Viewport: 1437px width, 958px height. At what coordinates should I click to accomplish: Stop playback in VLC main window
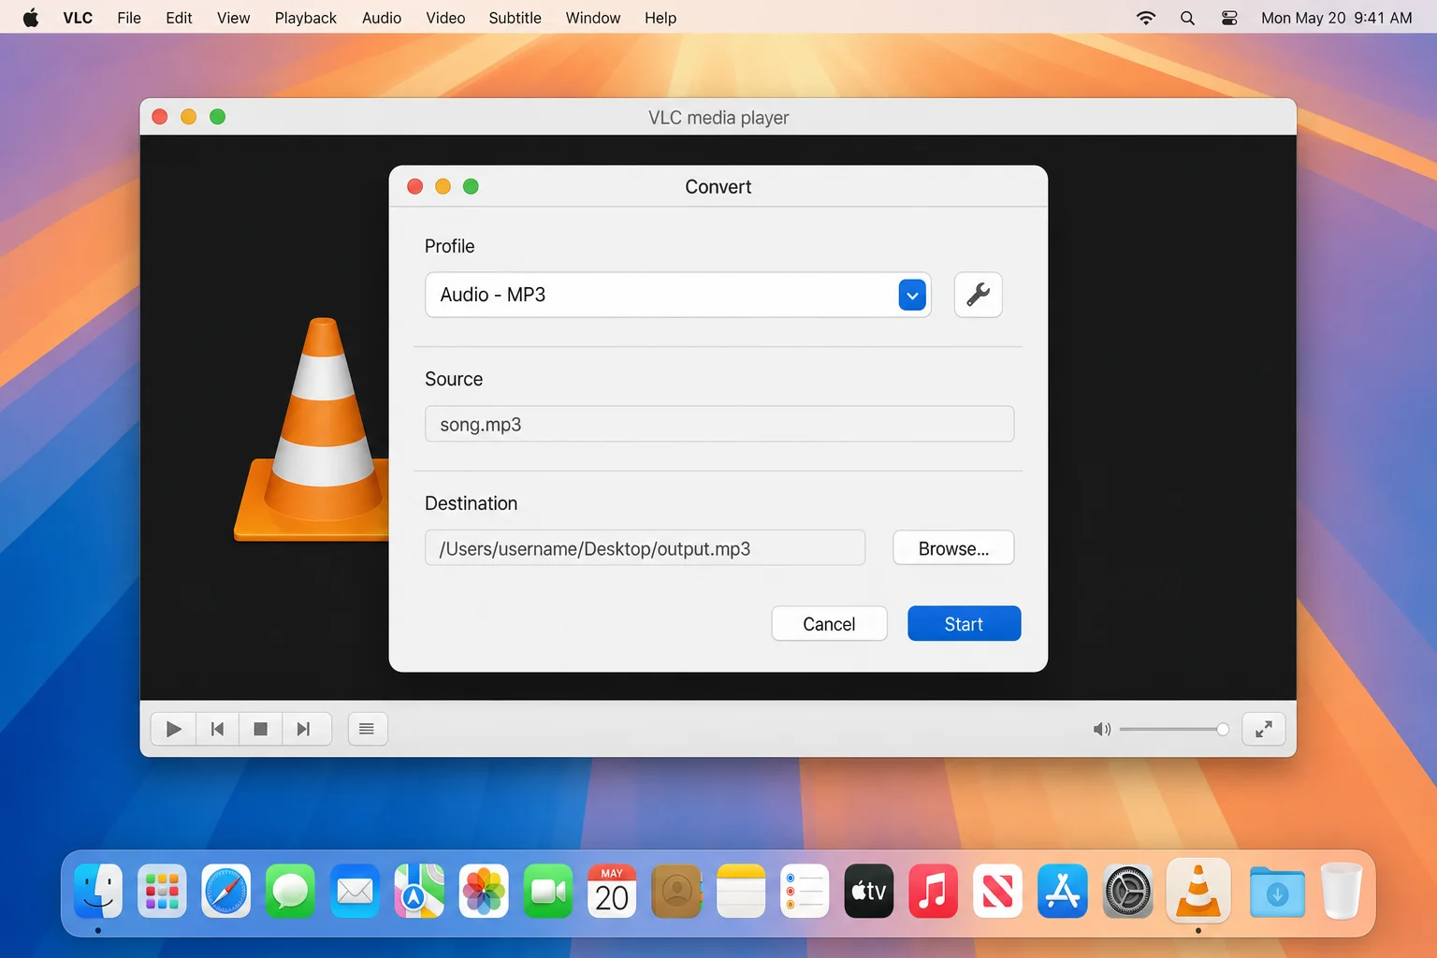260,729
